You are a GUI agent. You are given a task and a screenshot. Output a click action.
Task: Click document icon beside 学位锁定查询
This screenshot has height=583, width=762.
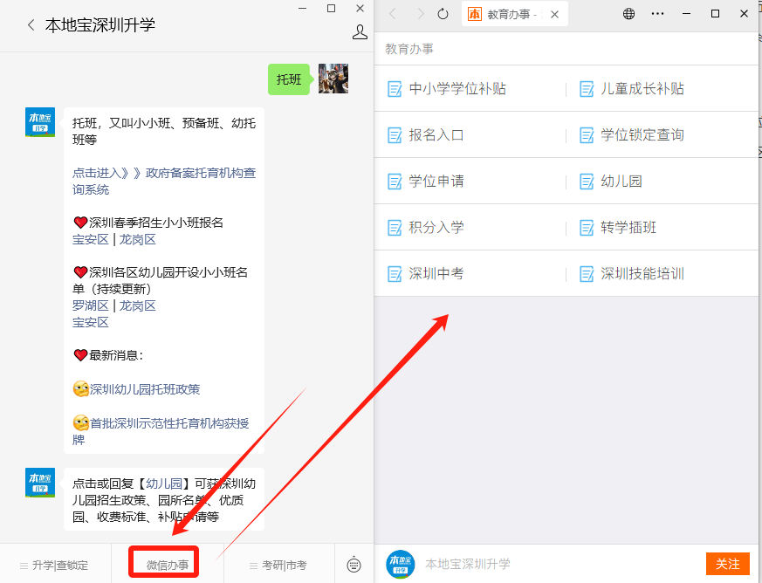(587, 135)
